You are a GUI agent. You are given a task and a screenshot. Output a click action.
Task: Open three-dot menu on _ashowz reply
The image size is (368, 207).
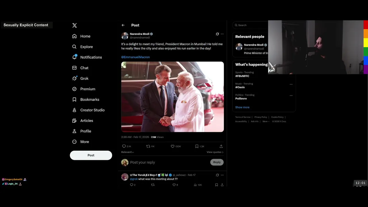coord(222,175)
